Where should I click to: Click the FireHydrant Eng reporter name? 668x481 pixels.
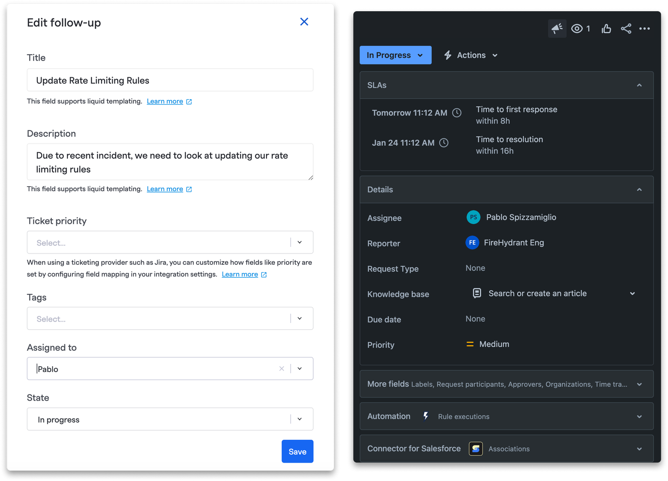coord(514,243)
